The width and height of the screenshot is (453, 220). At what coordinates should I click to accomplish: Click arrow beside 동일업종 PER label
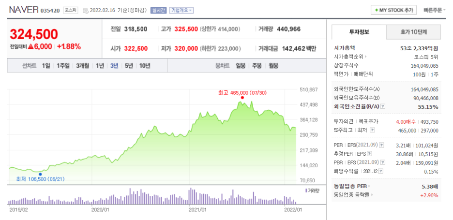pyautogui.click(x=369, y=186)
